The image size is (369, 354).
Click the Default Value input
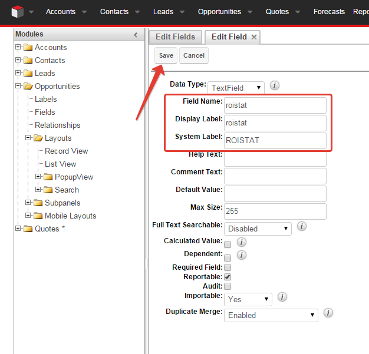coord(275,193)
